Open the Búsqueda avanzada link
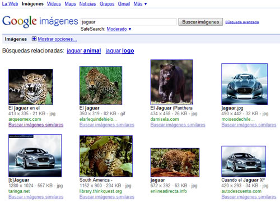Image resolution: width=280 pixels, height=203 pixels. click(x=242, y=22)
